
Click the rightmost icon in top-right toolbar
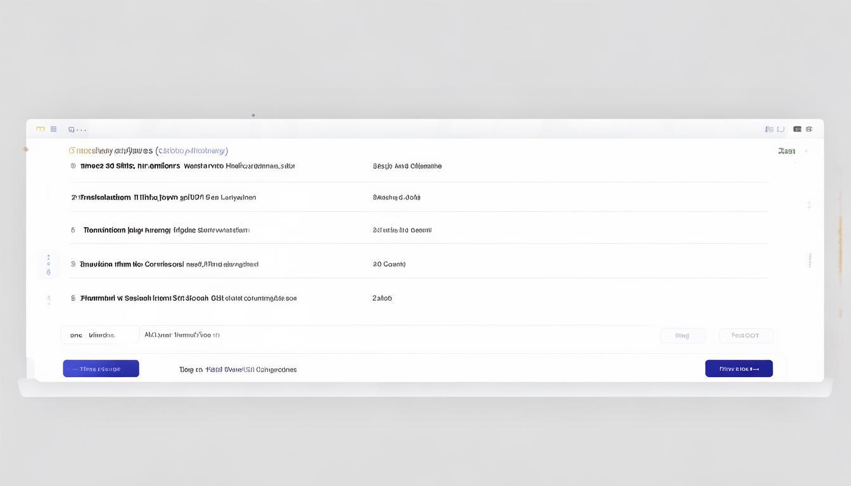809,129
